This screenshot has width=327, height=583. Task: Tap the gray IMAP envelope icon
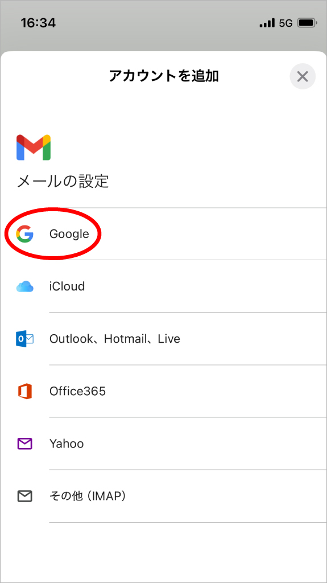tap(25, 496)
